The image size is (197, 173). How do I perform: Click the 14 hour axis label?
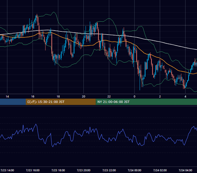[7, 97]
